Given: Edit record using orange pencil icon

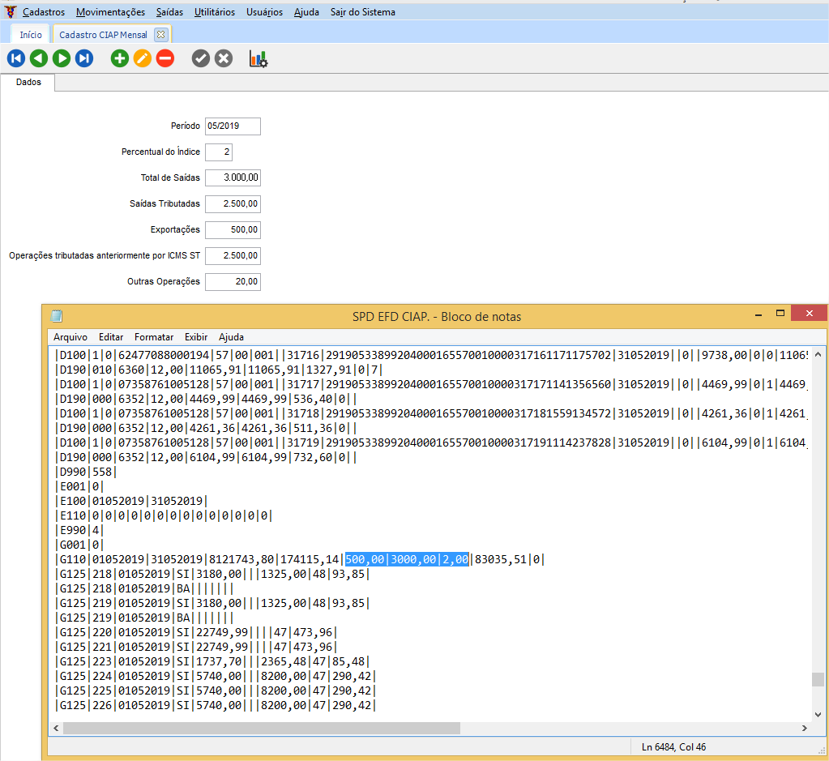Looking at the screenshot, I should tap(143, 58).
